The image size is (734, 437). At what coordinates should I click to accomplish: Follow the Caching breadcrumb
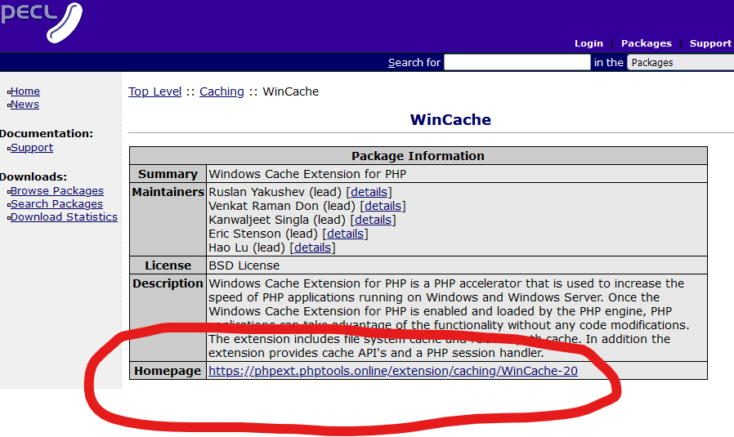(x=222, y=91)
